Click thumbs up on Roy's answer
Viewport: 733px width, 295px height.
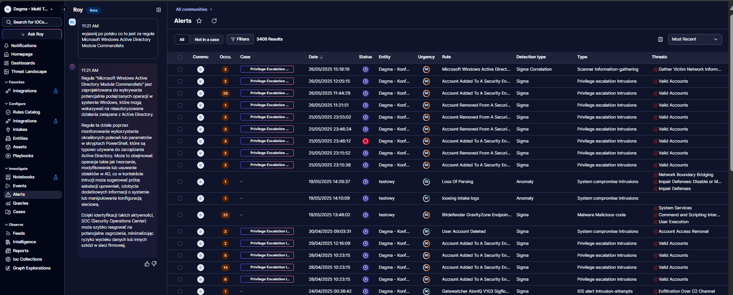147,264
